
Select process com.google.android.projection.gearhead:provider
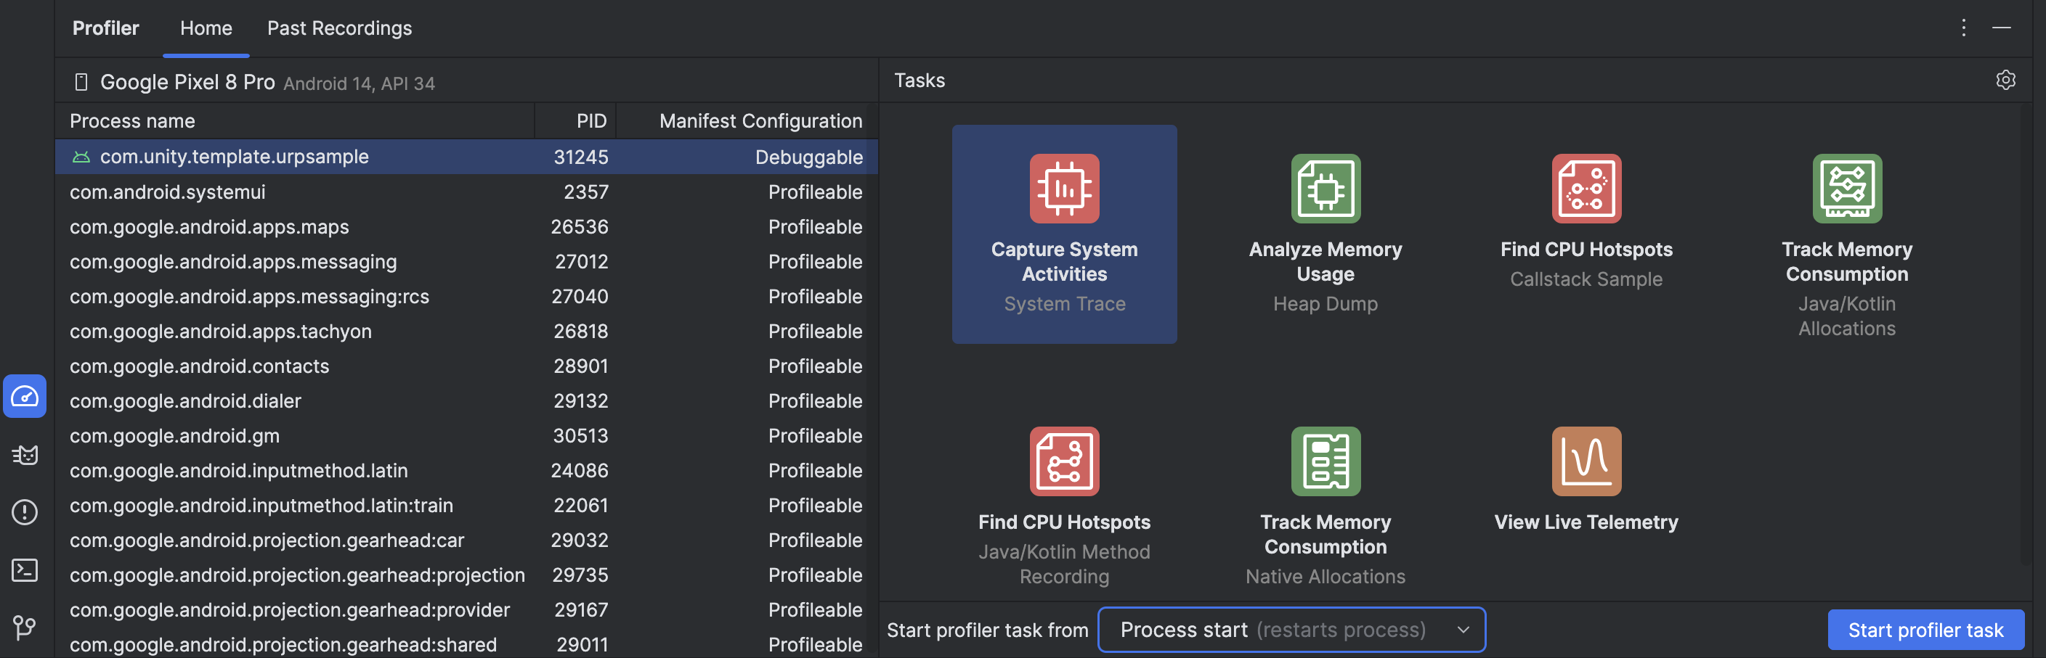(466, 610)
